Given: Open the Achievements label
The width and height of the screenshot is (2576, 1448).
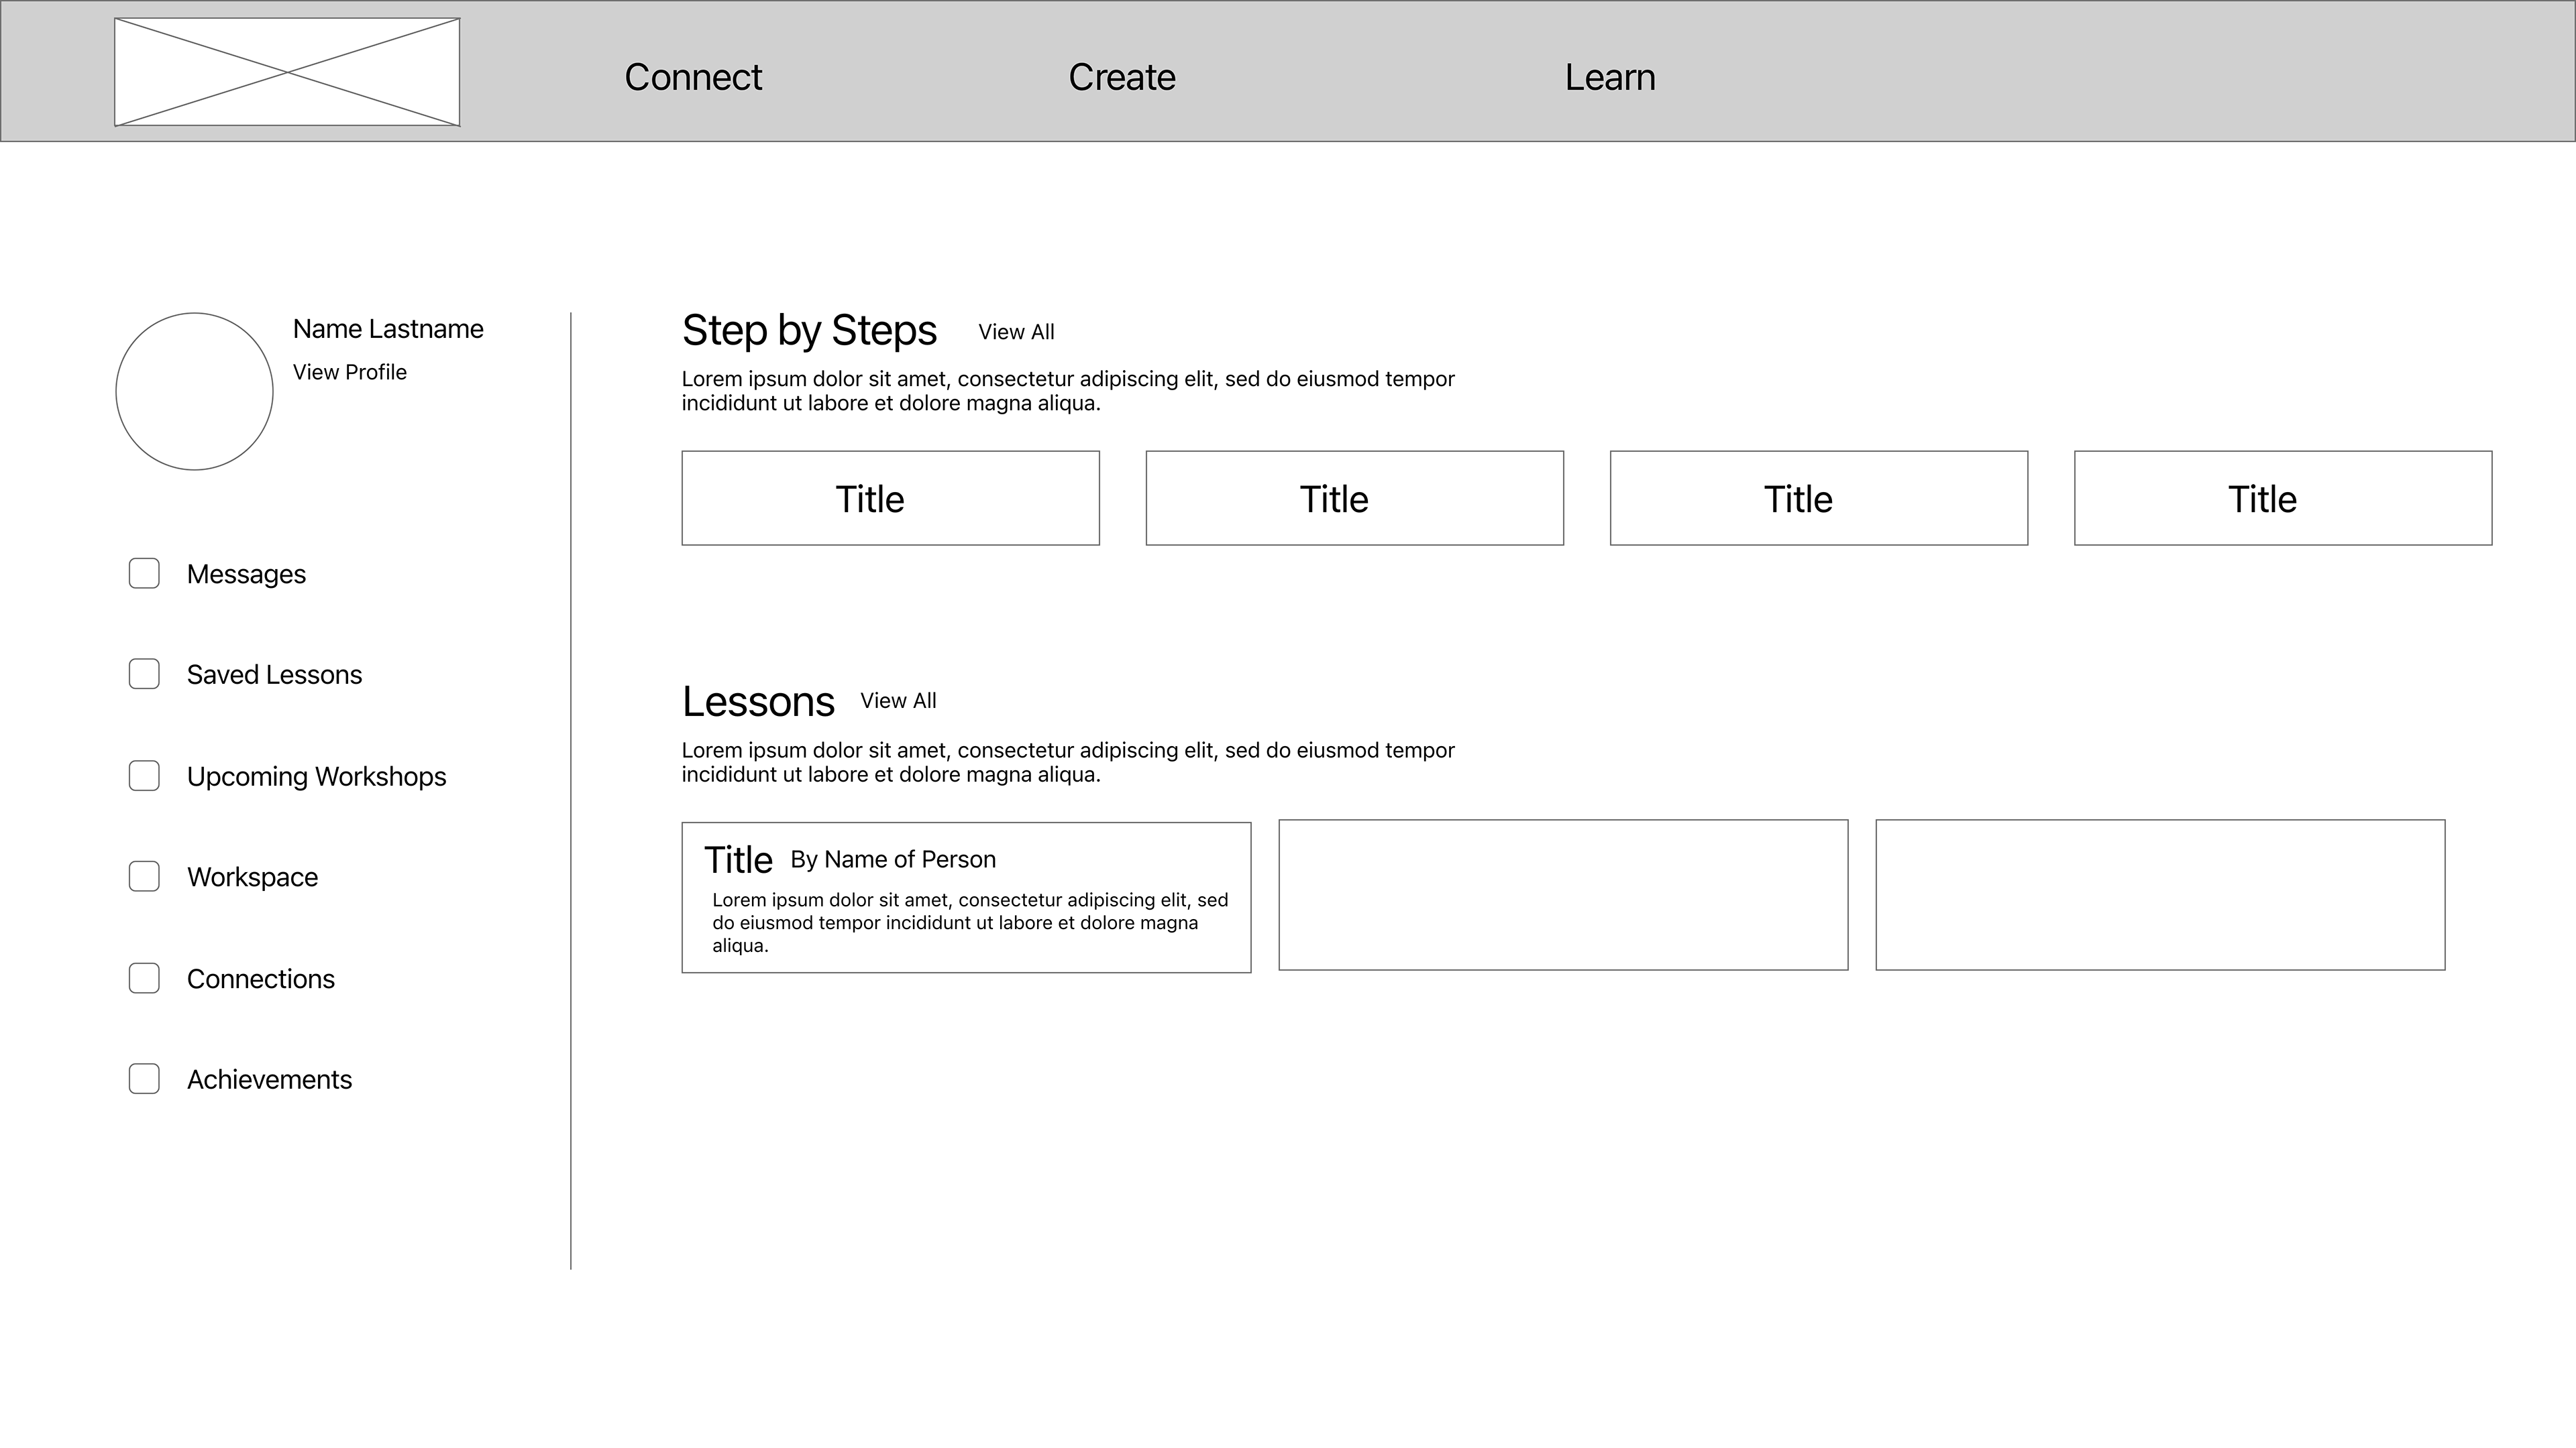Looking at the screenshot, I should pyautogui.click(x=269, y=1079).
